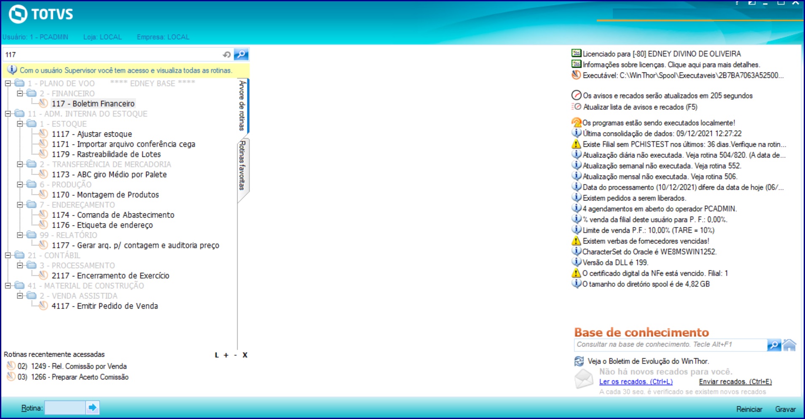Collapse the 1 - PLANO DE VOO node

(x=8, y=83)
